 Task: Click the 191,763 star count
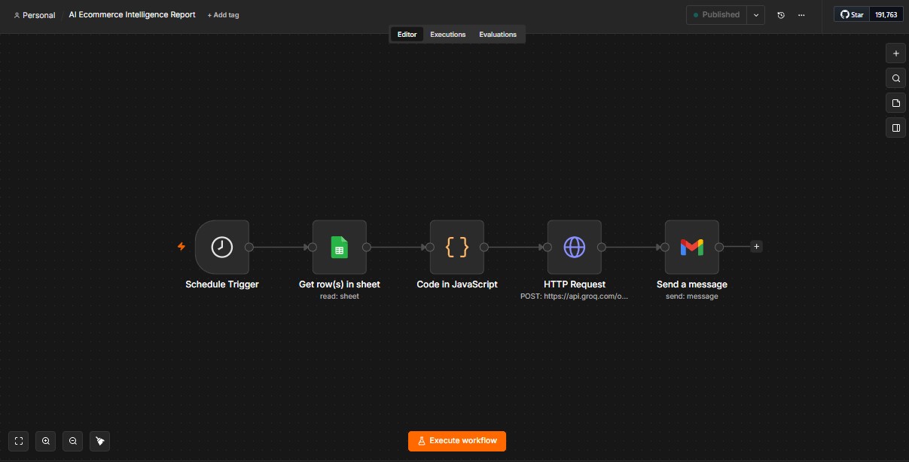pyautogui.click(x=886, y=14)
